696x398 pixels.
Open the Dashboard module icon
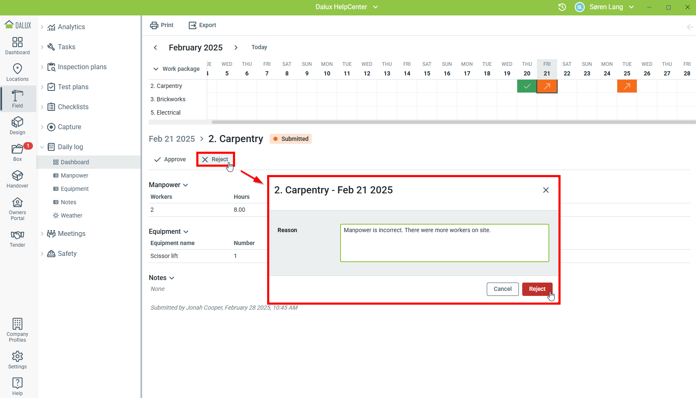coord(18,46)
